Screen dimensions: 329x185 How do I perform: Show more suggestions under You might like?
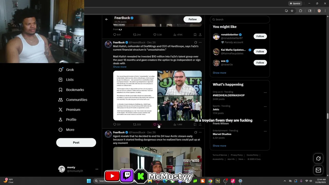[x=220, y=73]
